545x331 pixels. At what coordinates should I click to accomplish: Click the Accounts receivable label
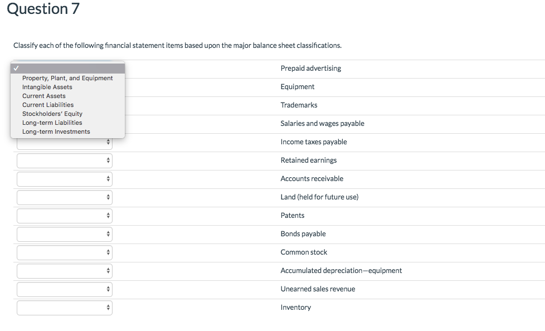point(312,179)
